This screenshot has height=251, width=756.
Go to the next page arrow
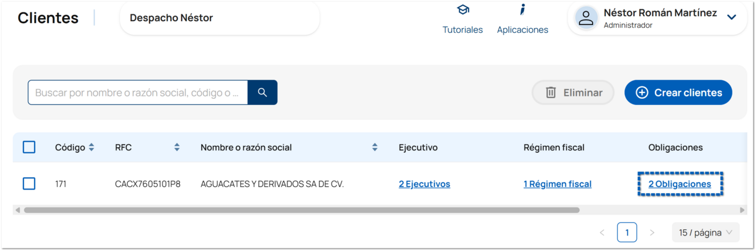click(652, 232)
